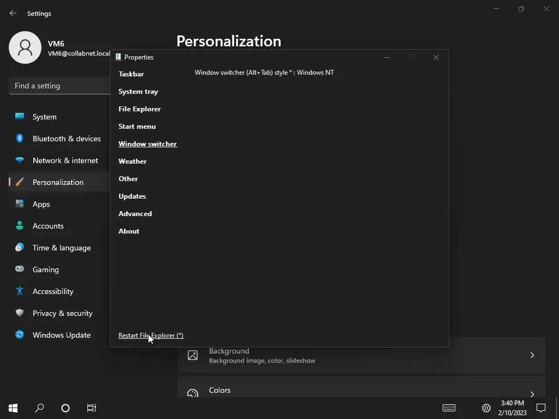
Task: Open the Start menu section
Action: [137, 127]
